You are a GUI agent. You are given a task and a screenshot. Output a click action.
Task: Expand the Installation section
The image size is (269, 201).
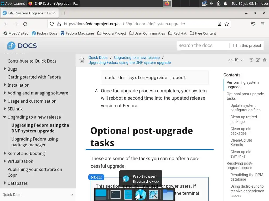coord(5,85)
